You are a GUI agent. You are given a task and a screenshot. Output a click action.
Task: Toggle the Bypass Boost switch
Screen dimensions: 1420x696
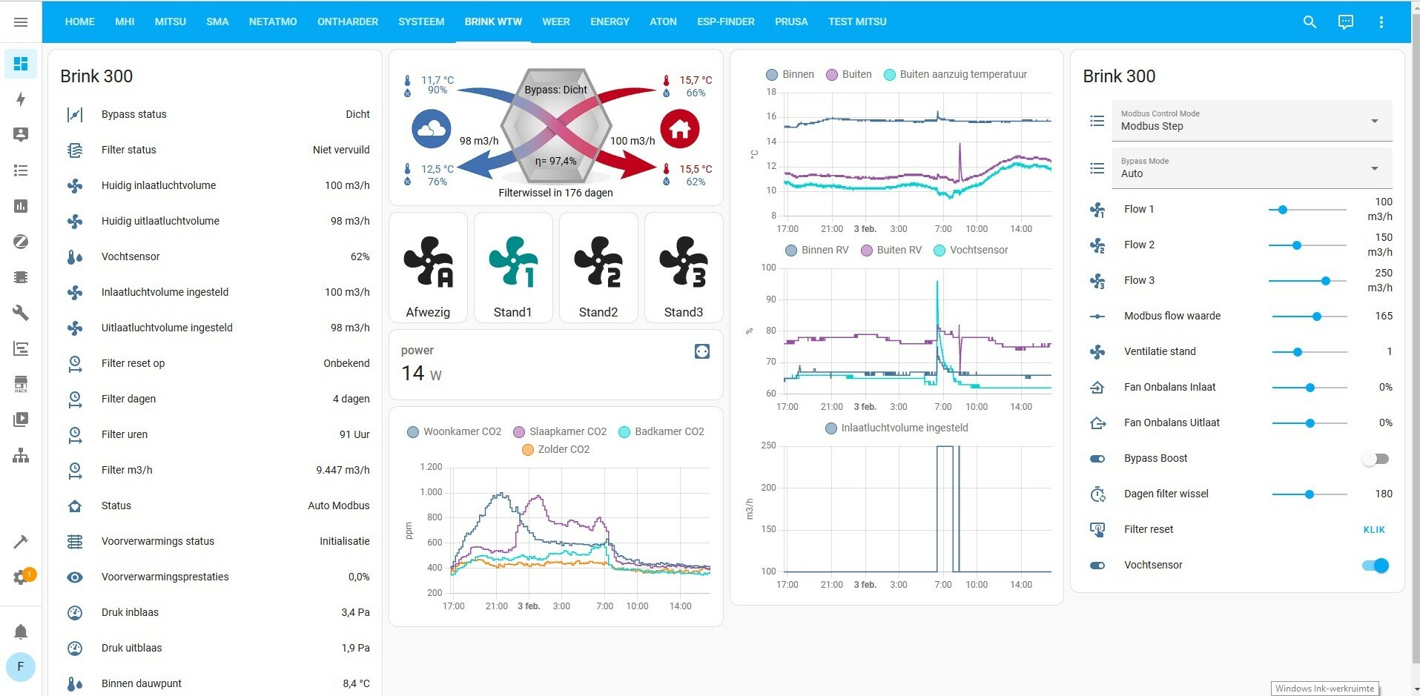point(1376,459)
